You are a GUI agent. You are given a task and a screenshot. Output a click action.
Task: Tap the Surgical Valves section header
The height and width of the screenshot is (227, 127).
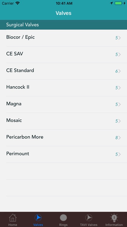click(63, 25)
